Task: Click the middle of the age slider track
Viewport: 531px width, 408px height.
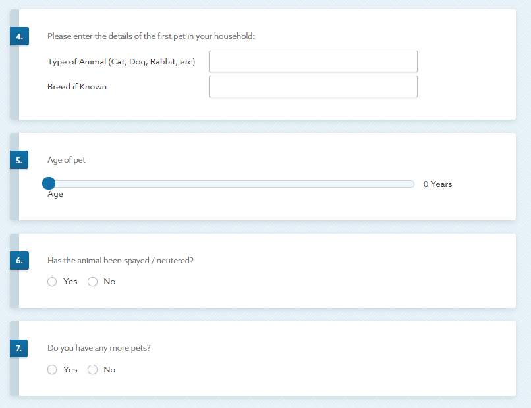Action: [x=231, y=184]
